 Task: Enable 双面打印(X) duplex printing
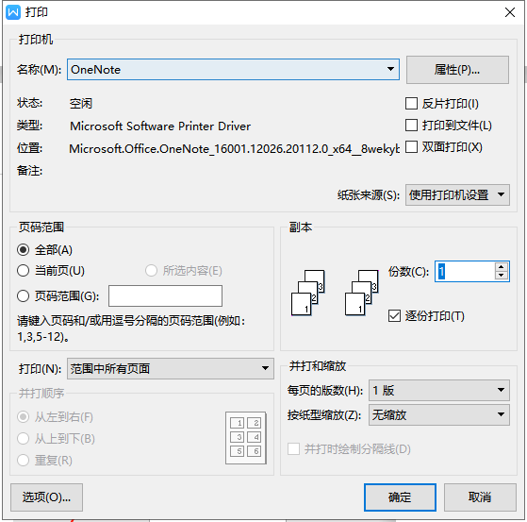click(411, 146)
